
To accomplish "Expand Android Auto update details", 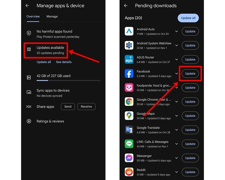I will pos(177,31).
